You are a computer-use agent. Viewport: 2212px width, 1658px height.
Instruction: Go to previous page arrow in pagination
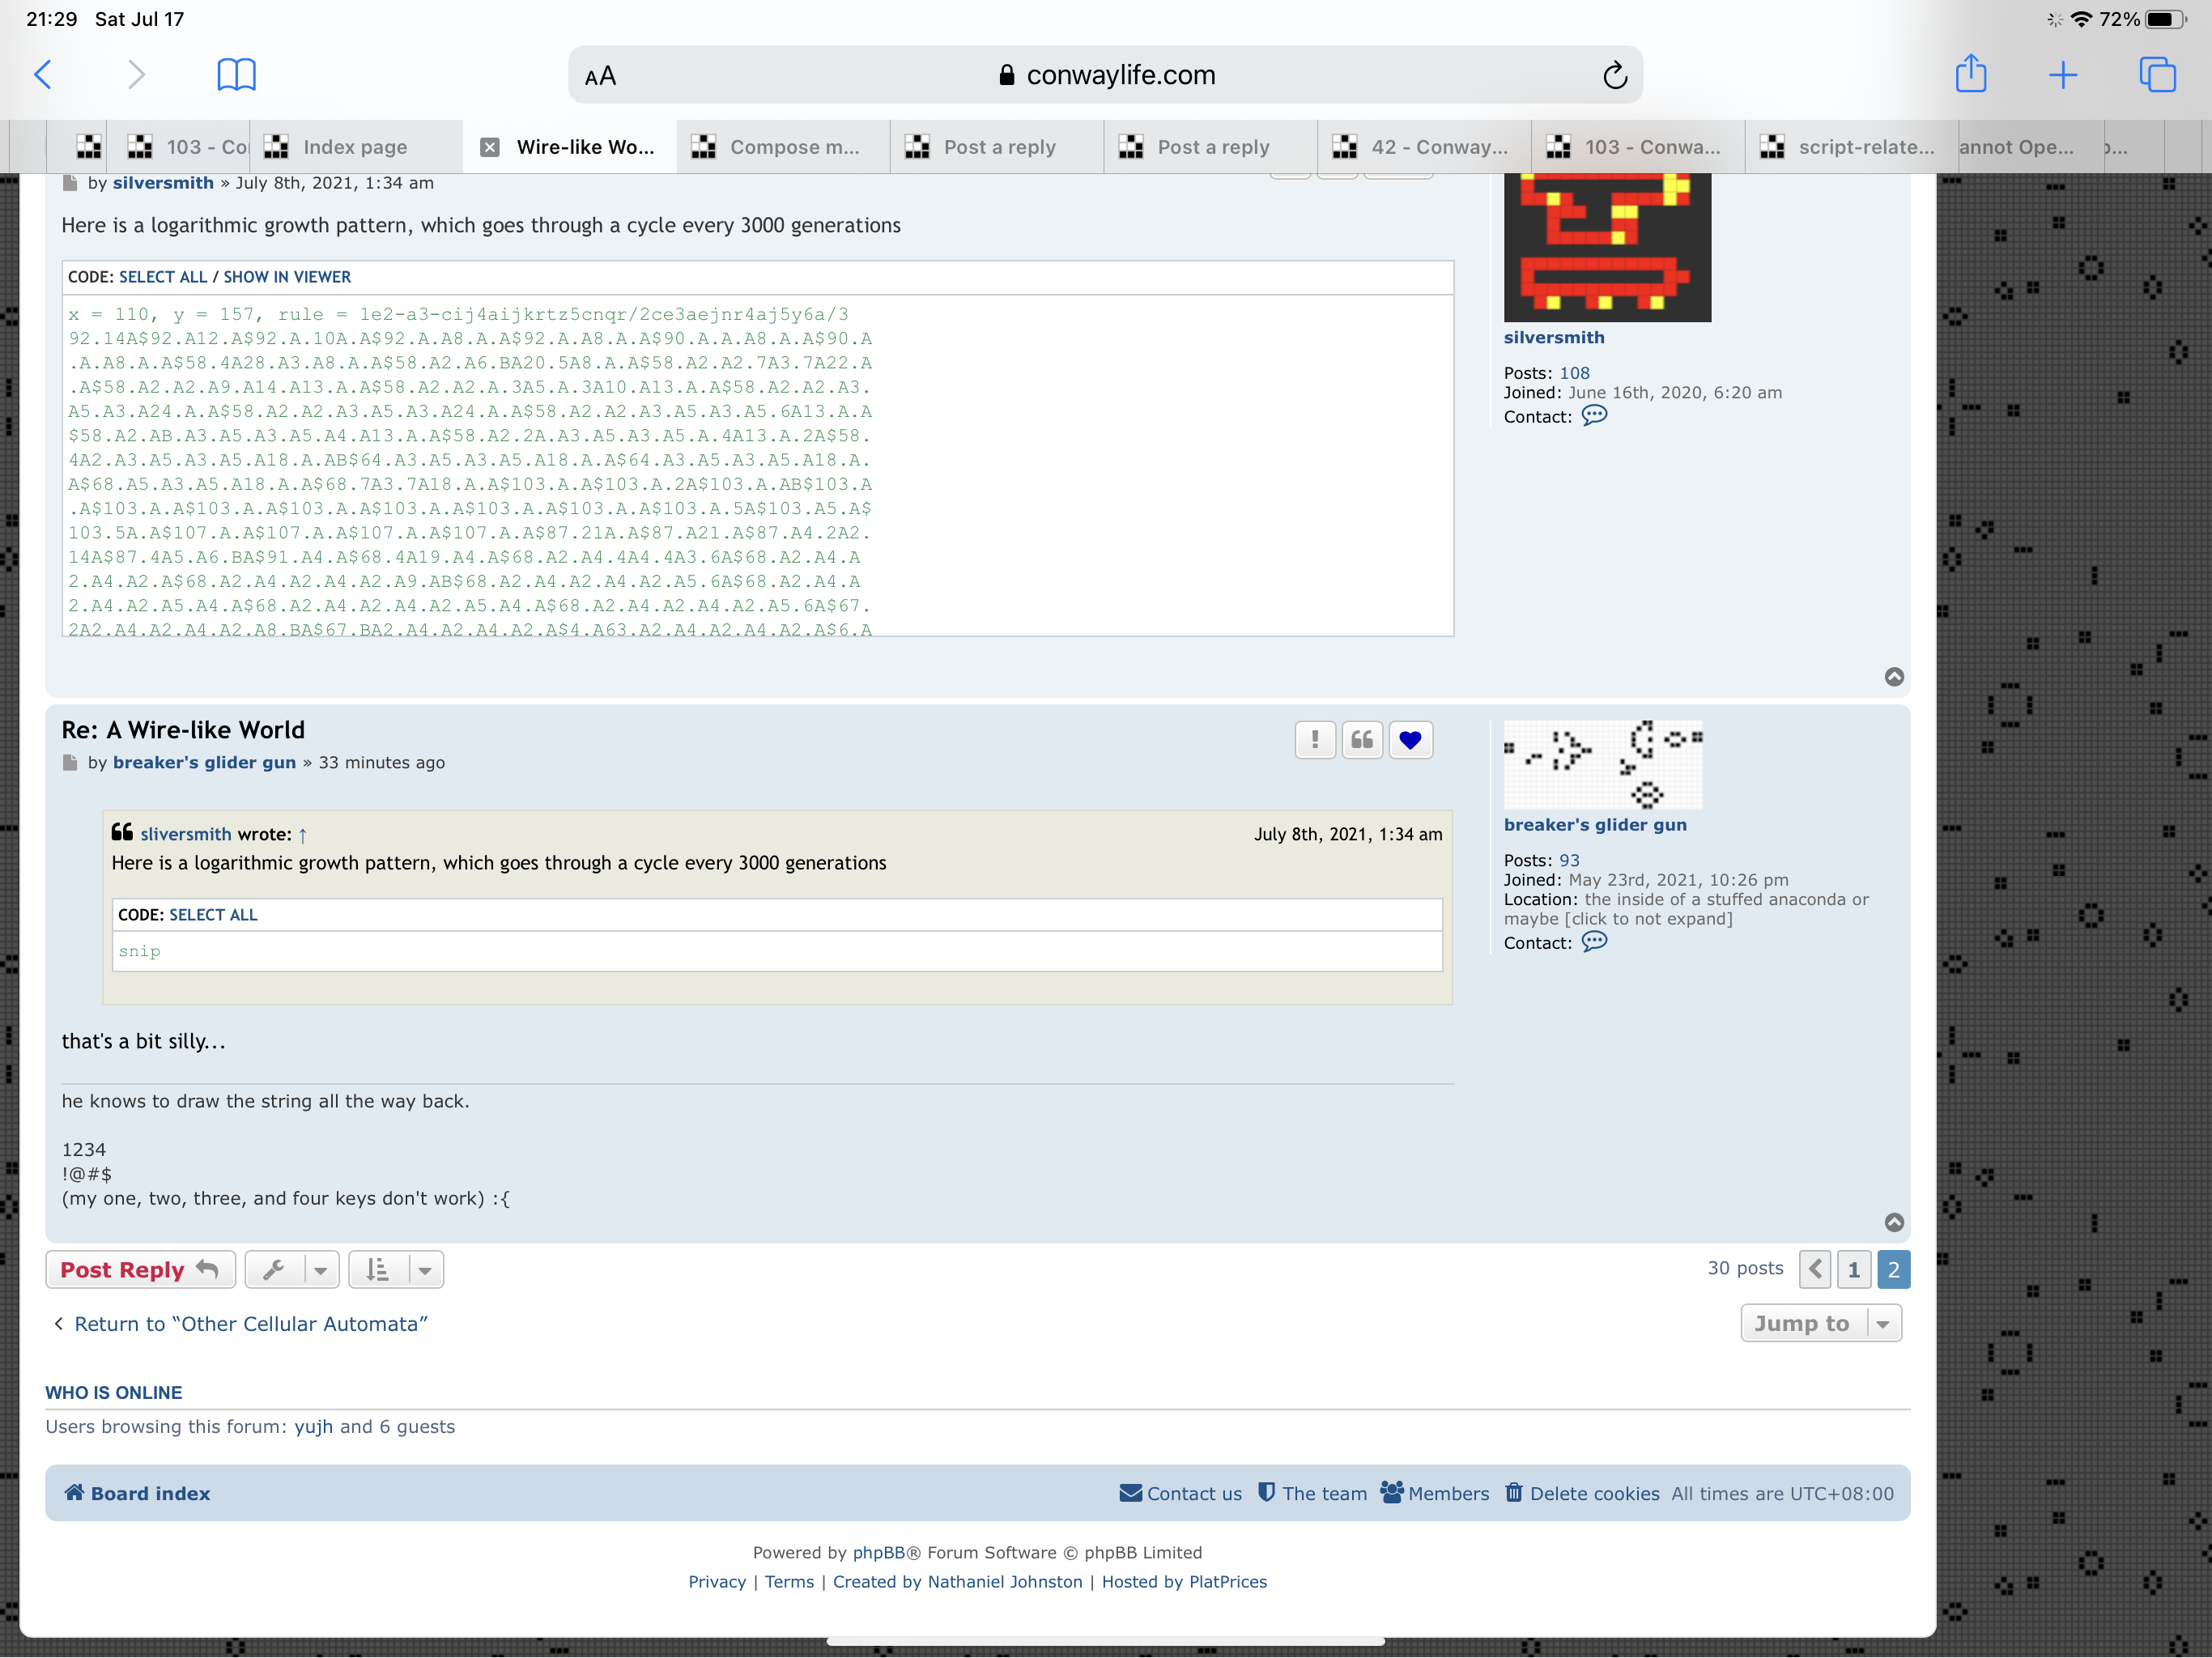tap(1815, 1269)
